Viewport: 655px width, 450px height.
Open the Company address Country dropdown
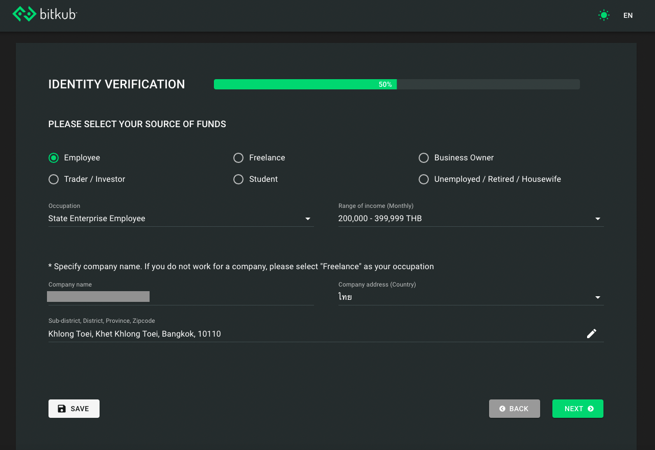pos(470,297)
